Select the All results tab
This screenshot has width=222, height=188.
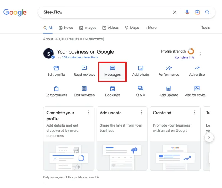48,28
